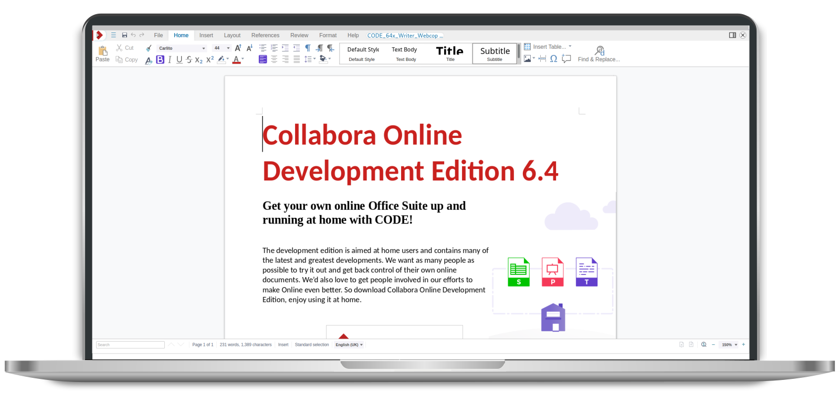Align paragraph left
Screen dimensions: 840x403
point(263,59)
